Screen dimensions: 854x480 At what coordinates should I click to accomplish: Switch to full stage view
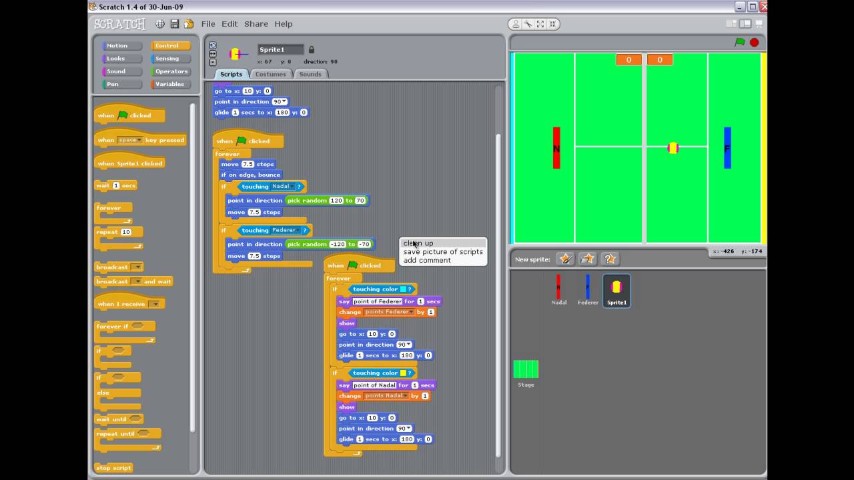pos(745,24)
